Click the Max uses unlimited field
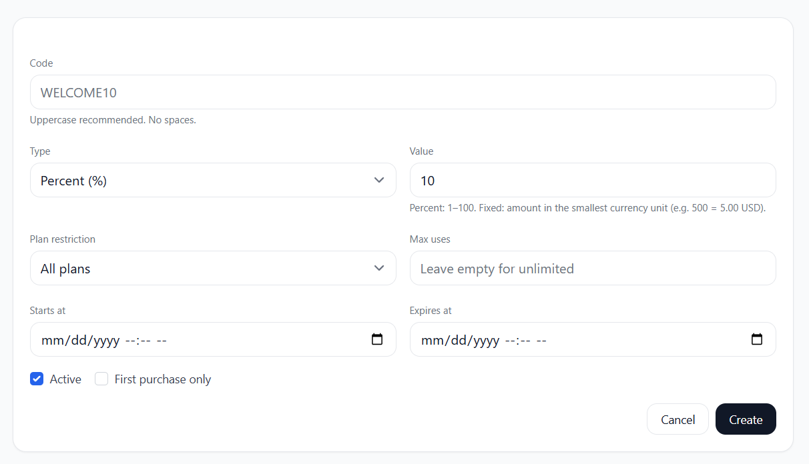Image resolution: width=809 pixels, height=464 pixels. coord(567,268)
